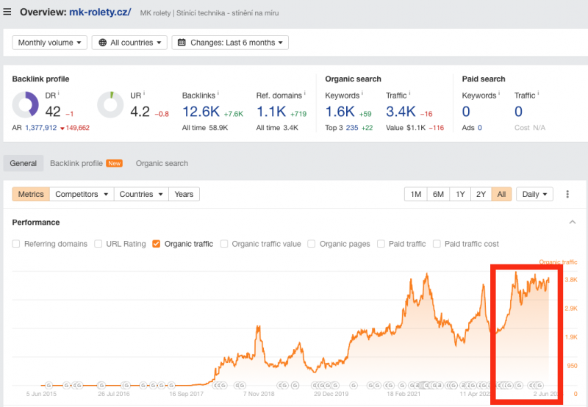Viewport: 588px width, 407px height.
Task: Open the mk-rolety.cz/ domain link
Action: [100, 12]
